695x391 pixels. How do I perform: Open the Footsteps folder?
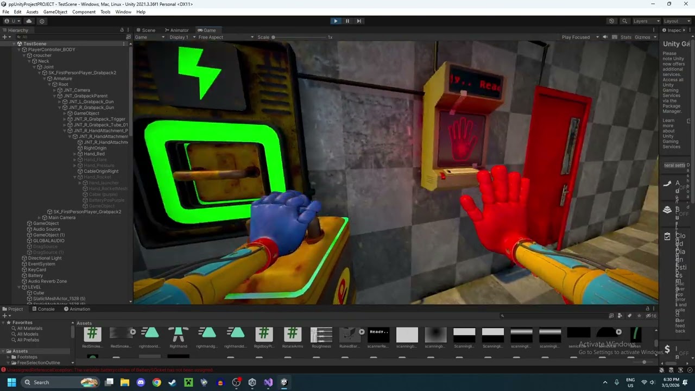click(x=27, y=357)
